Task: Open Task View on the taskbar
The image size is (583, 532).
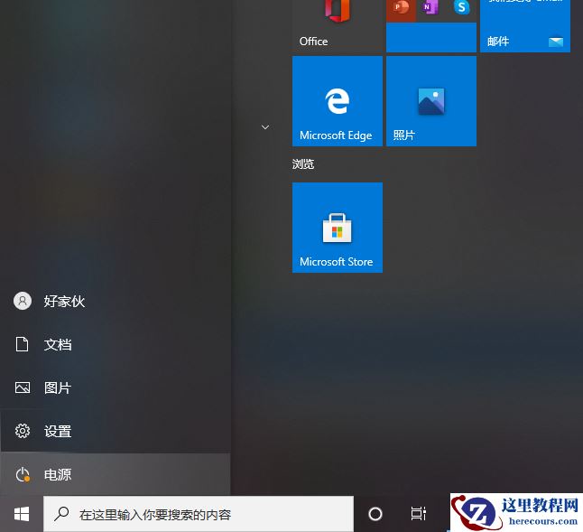Action: click(x=418, y=514)
